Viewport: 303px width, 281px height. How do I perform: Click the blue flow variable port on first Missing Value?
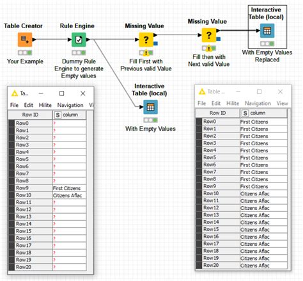pos(155,44)
